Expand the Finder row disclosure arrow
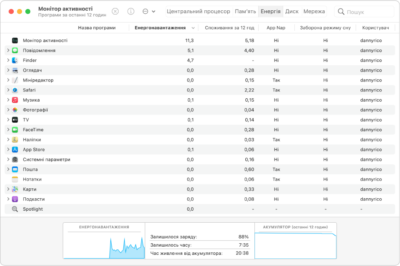 coord(8,60)
